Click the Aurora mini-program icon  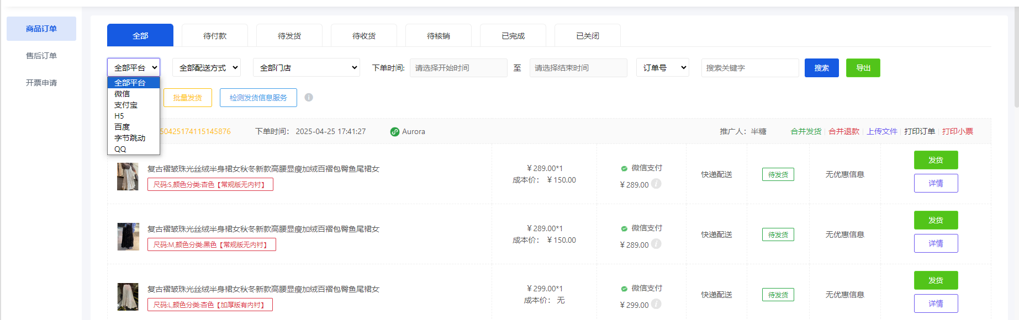[x=394, y=132]
